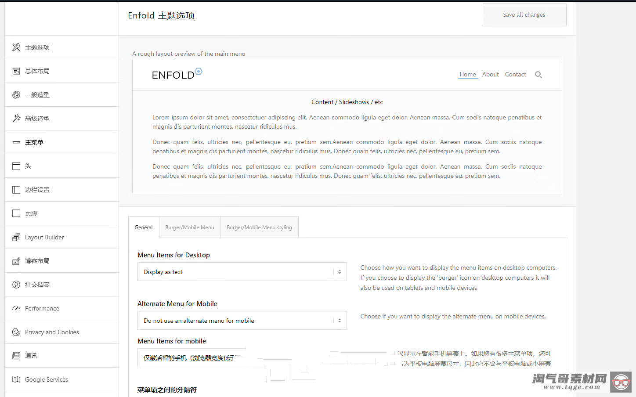The image size is (636, 397).
Task: Switch to Burger/Mobile Menu styling tab
Action: [x=259, y=227]
